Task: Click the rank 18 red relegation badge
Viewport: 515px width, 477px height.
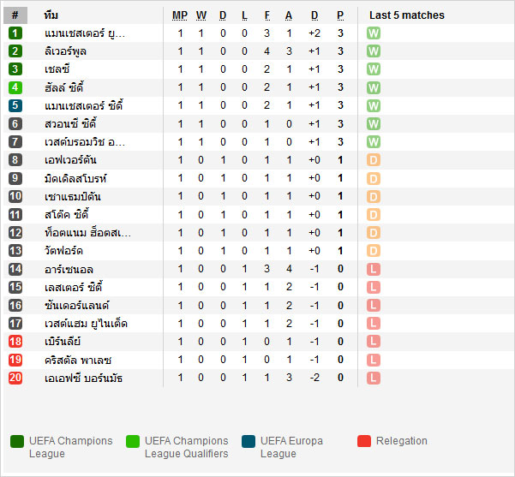Action: tap(15, 342)
